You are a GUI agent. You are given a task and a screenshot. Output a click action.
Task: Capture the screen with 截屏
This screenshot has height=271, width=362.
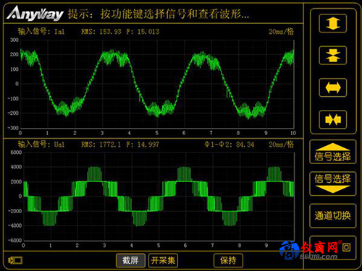click(x=130, y=260)
